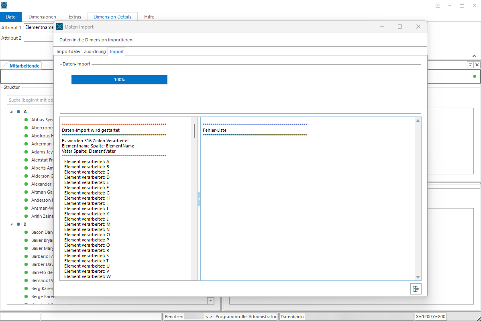
Task: Open the Dimensionen menu
Action: coord(42,17)
